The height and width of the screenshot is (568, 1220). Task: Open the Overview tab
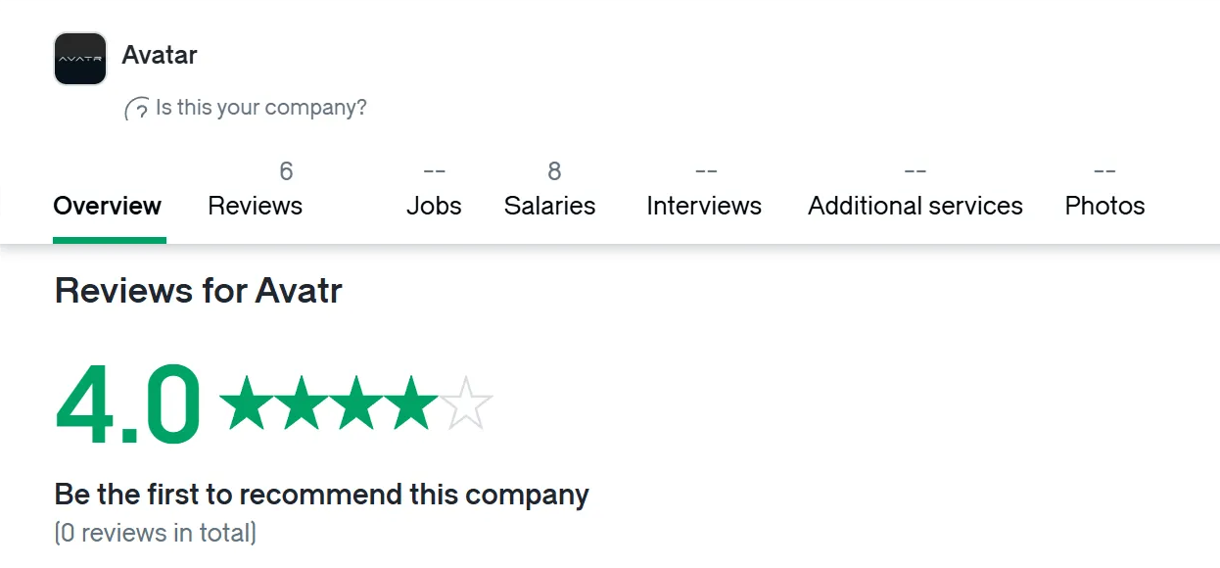click(x=108, y=206)
